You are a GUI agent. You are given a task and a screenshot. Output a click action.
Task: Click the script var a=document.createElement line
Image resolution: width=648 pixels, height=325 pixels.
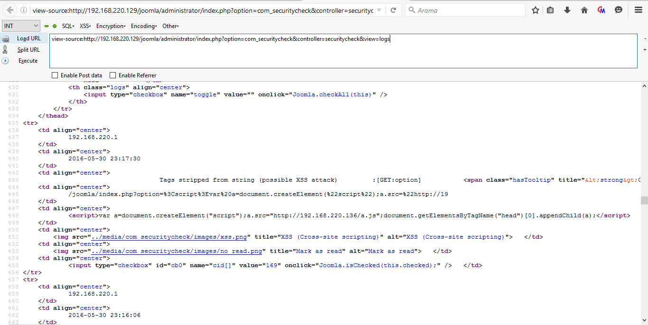(349, 215)
